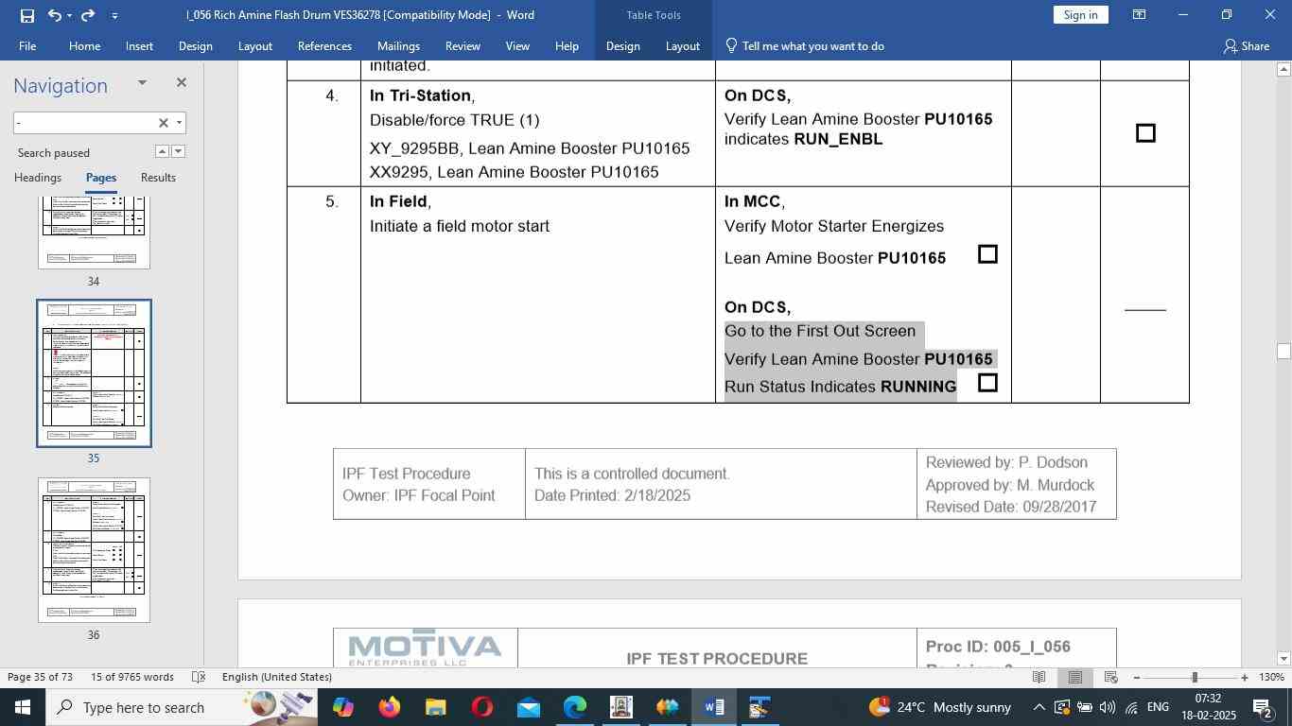Switch to the Mailings tab

(x=398, y=45)
